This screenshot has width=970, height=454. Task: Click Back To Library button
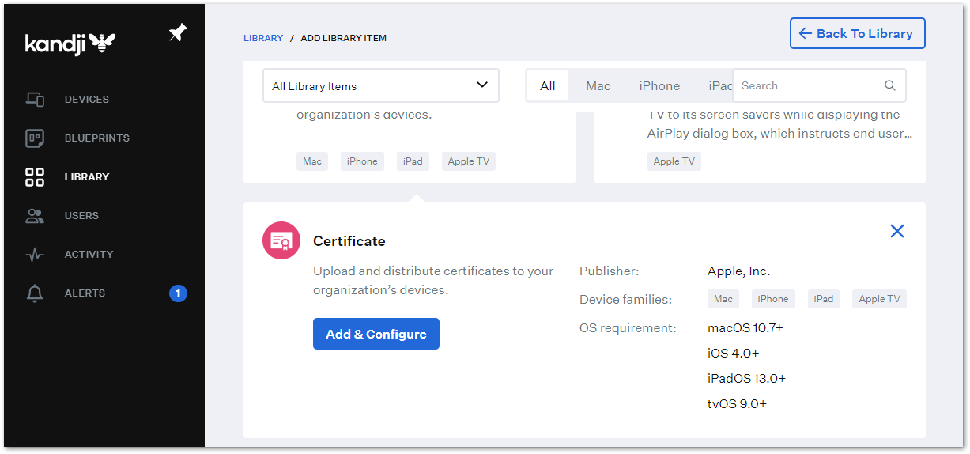857,33
